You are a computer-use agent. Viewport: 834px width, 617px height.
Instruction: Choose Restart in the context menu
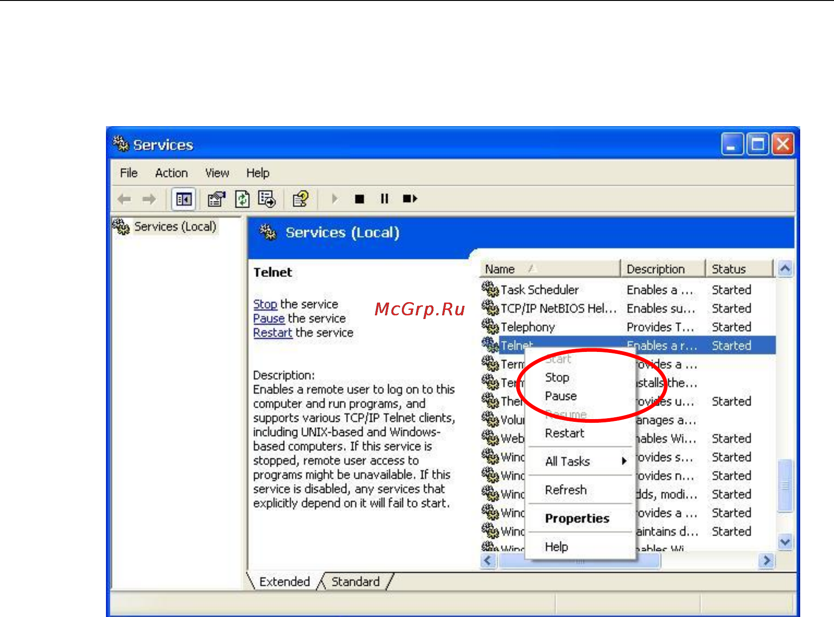[565, 433]
